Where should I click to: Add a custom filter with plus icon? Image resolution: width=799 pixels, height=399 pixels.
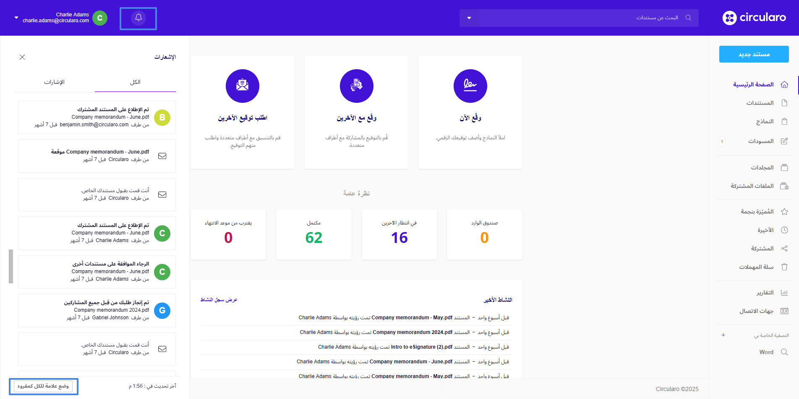click(723, 335)
